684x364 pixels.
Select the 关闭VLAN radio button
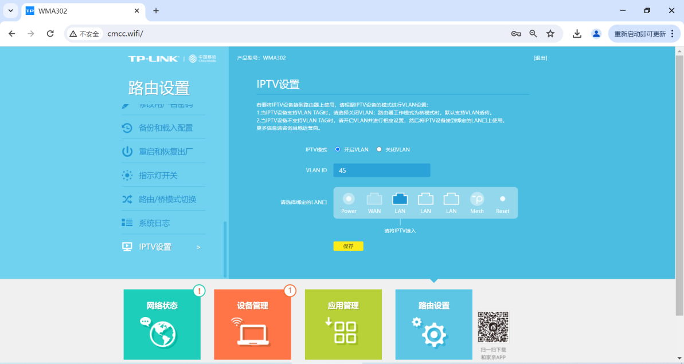click(x=379, y=149)
